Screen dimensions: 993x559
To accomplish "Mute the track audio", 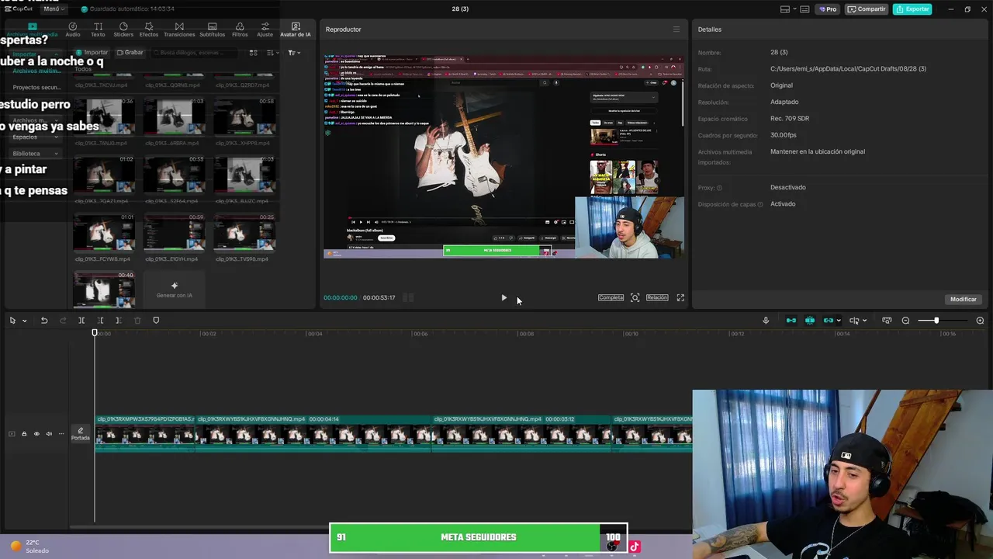I will (x=49, y=434).
